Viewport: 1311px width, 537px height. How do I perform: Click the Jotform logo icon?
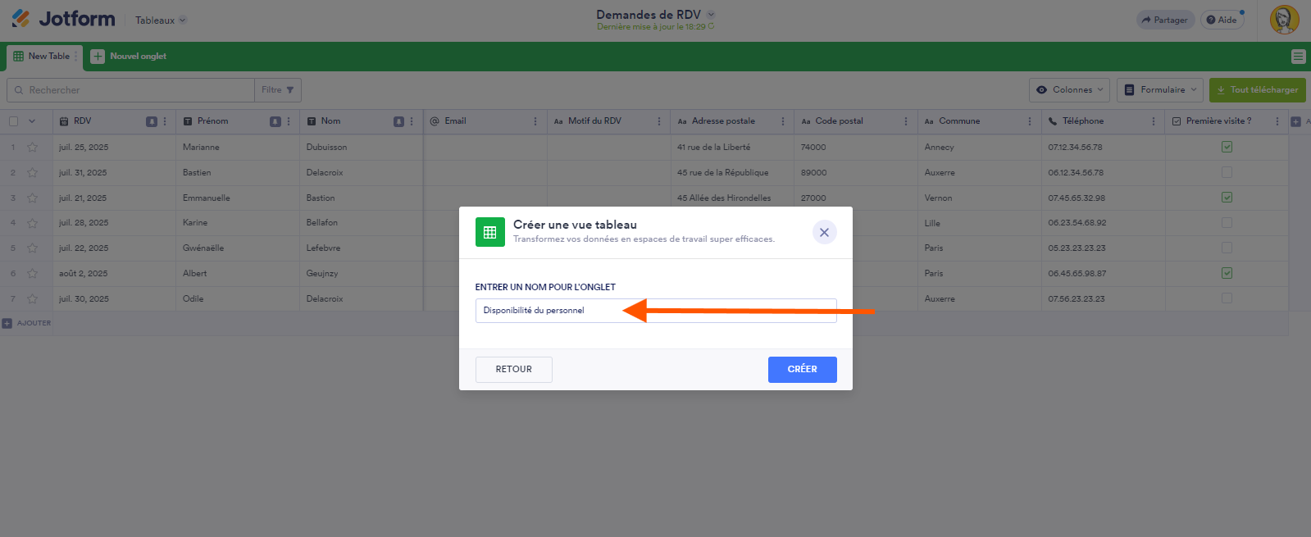coord(20,18)
